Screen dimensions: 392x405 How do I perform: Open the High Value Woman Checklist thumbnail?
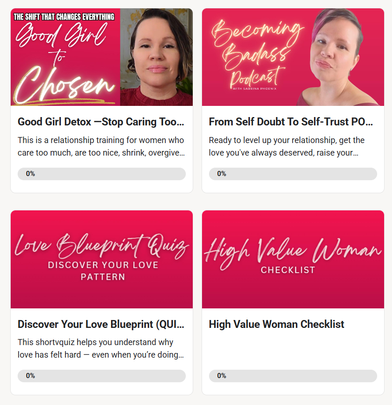tap(293, 259)
